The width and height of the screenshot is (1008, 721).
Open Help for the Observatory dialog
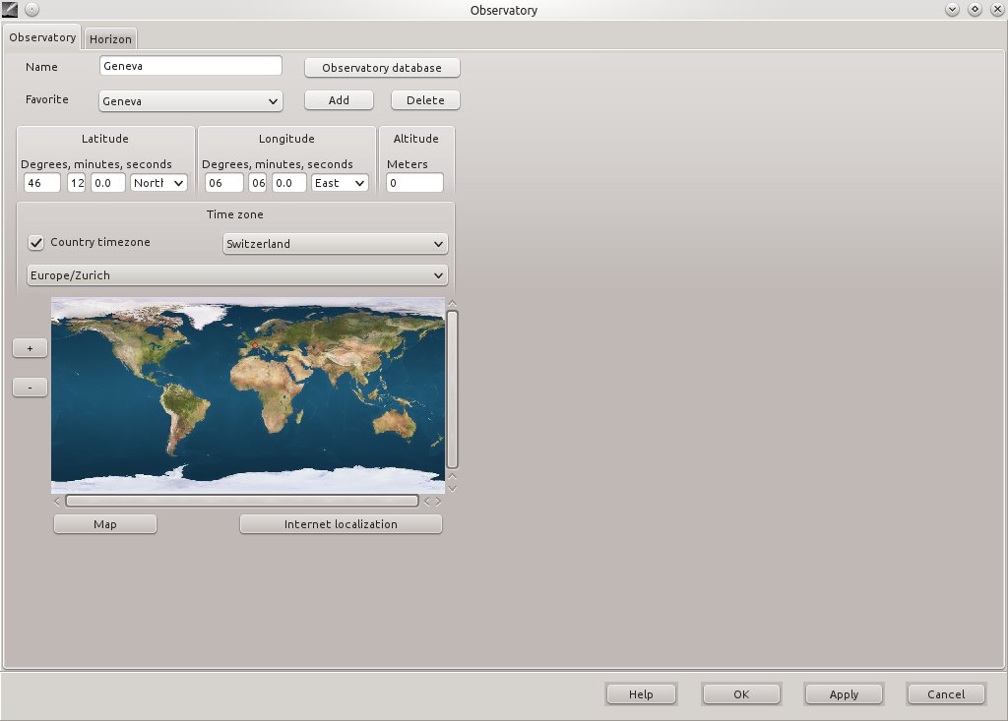coord(641,694)
